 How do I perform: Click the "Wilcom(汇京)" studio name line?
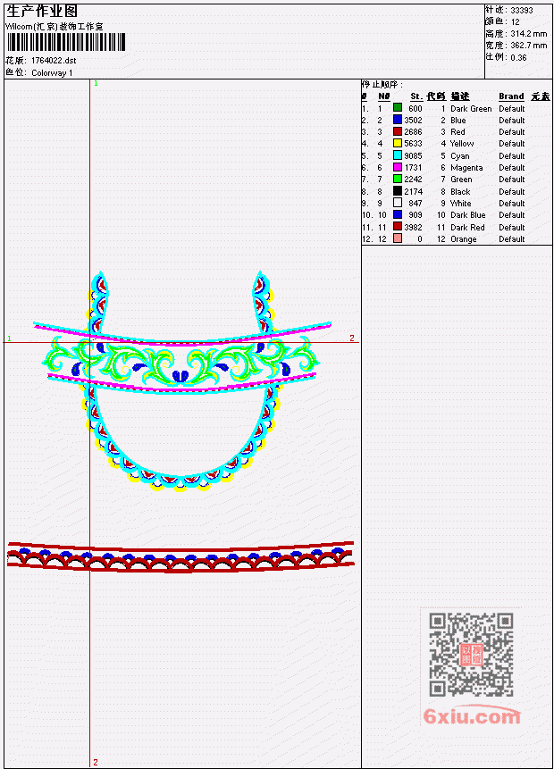[55, 27]
